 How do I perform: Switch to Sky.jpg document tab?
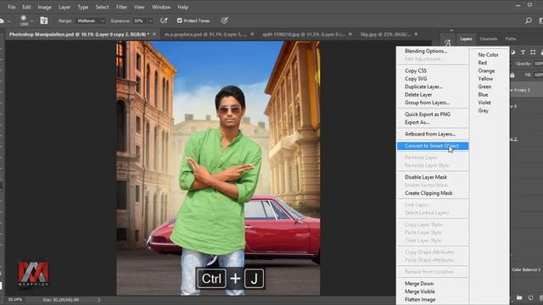[385, 35]
